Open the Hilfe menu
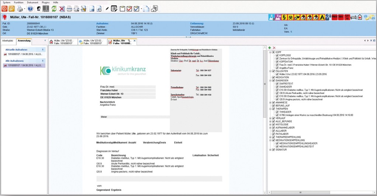This screenshot has width=377, height=196. coord(56,3)
